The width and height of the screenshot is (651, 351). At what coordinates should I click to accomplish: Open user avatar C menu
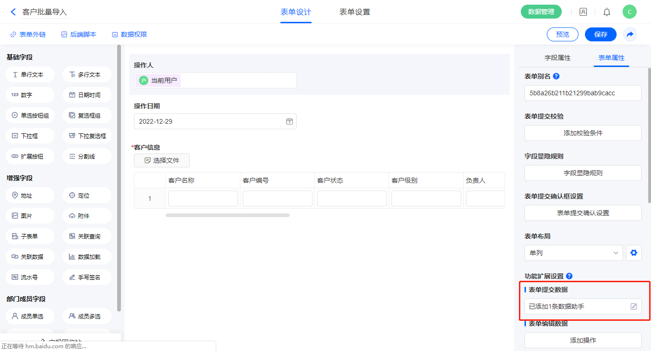pos(629,12)
